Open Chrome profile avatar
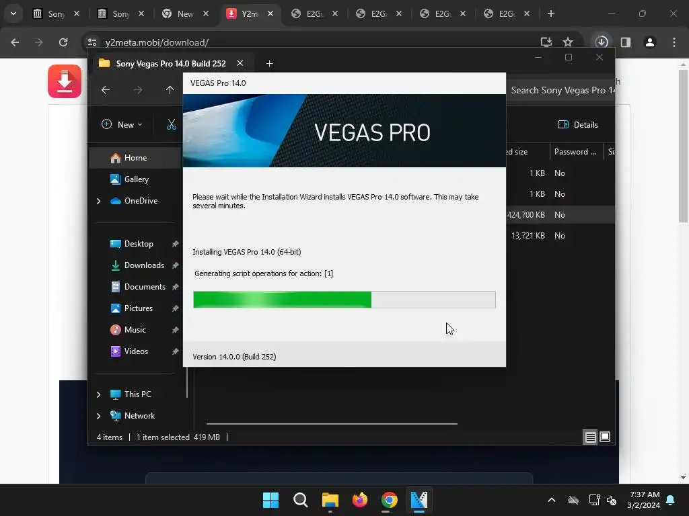689x516 pixels. coord(650,42)
